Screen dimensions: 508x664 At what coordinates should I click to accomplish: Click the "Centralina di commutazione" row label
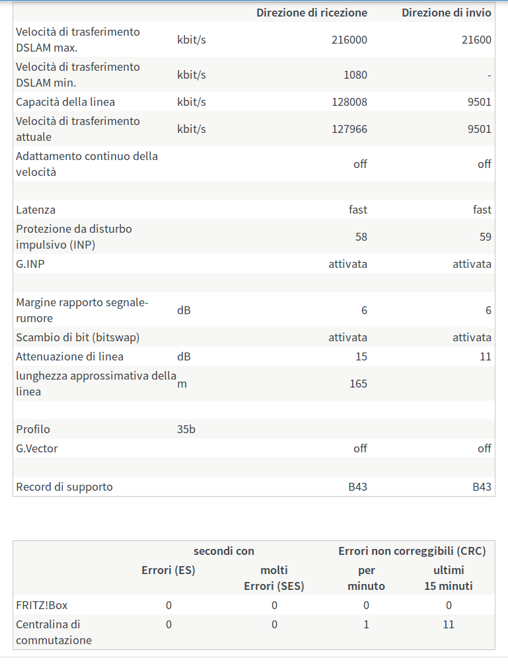54,632
